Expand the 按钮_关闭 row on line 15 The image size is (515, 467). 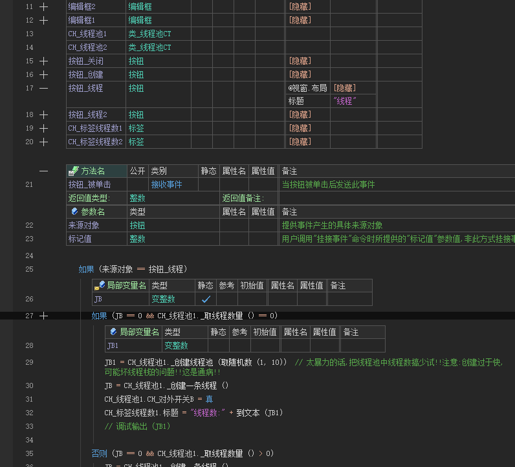tap(43, 61)
